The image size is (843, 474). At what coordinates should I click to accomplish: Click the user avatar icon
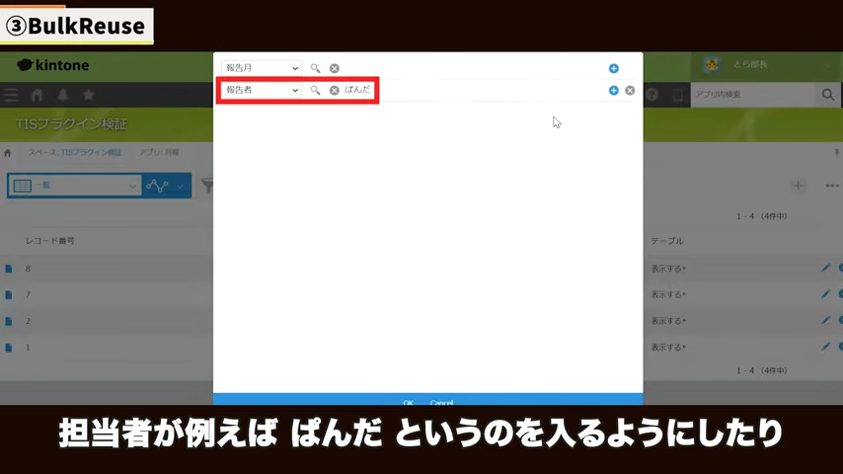(x=712, y=64)
